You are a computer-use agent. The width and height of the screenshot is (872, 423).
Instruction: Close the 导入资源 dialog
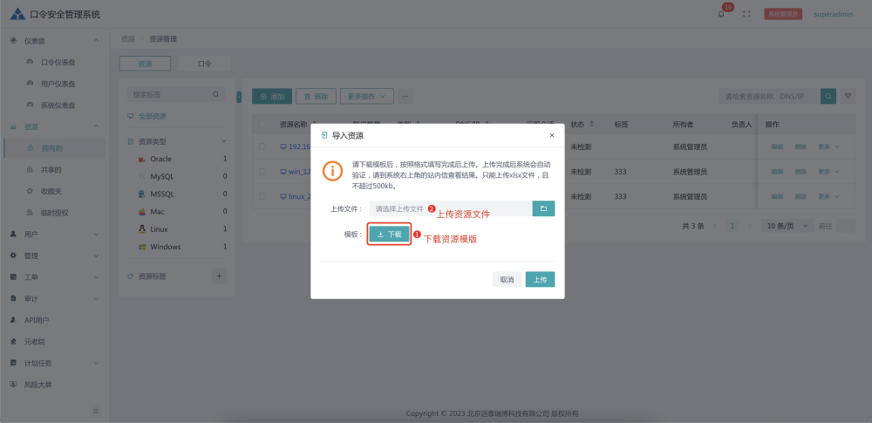(551, 135)
